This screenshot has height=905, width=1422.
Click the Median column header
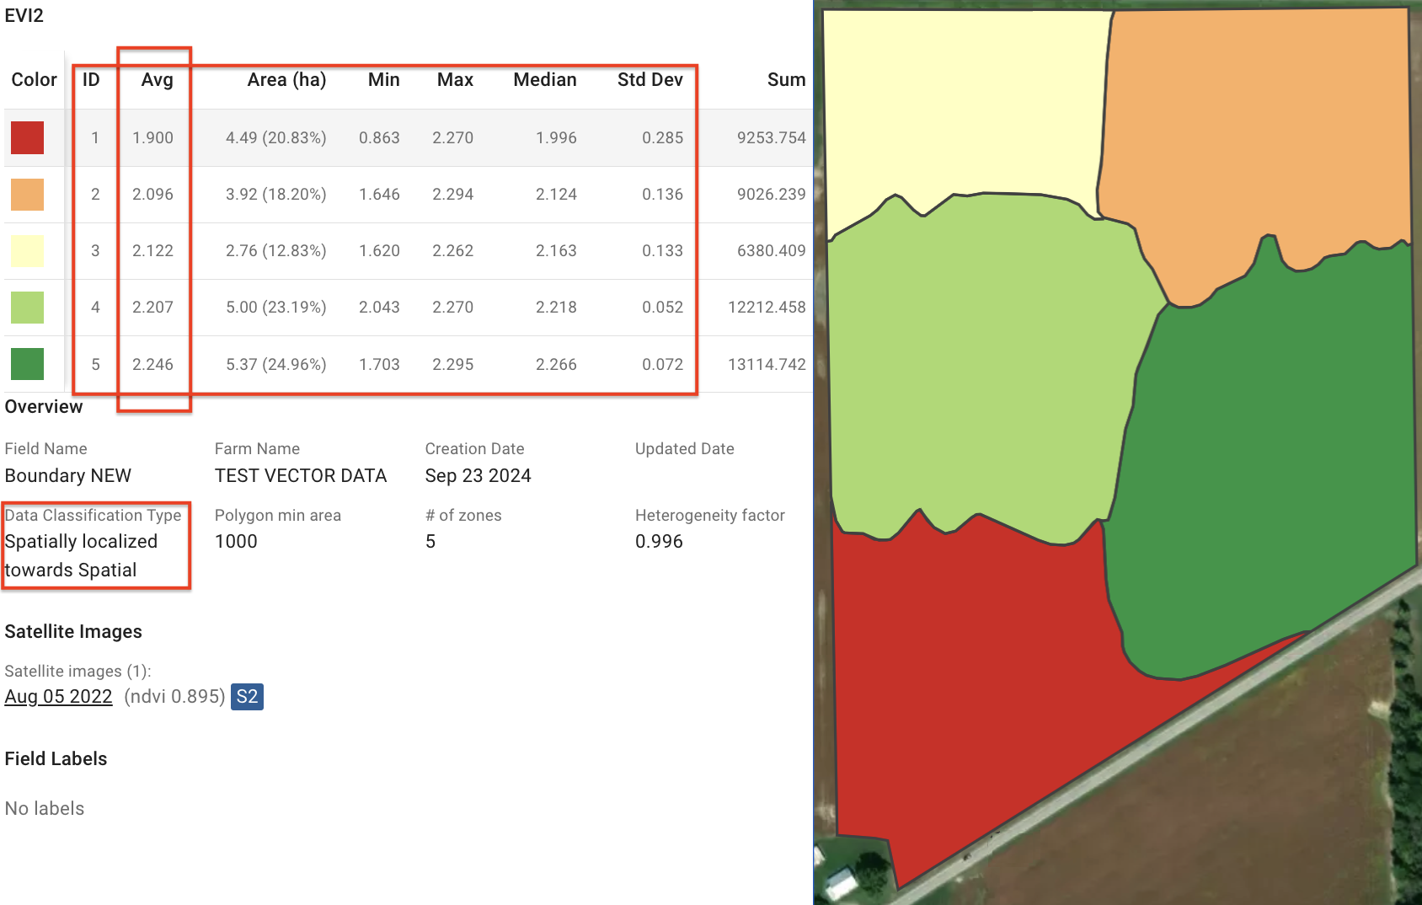[545, 80]
